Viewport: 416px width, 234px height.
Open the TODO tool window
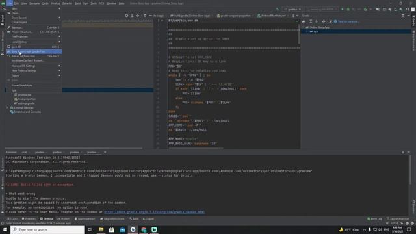(12, 219)
